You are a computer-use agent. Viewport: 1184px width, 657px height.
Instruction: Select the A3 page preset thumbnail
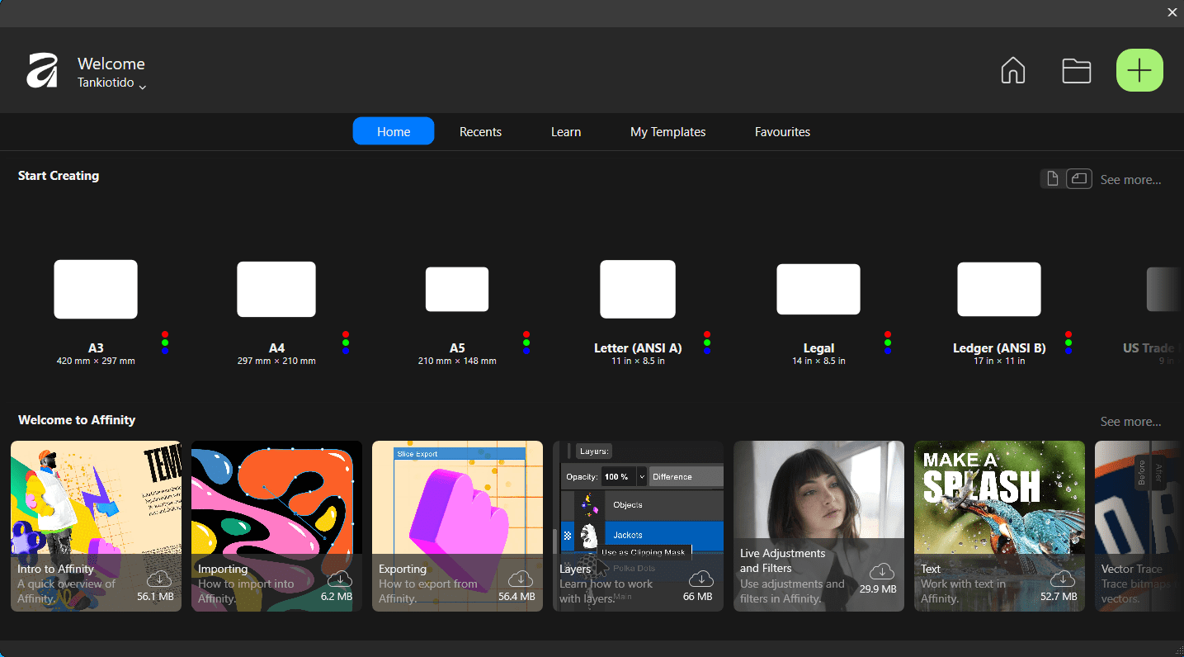pos(96,289)
